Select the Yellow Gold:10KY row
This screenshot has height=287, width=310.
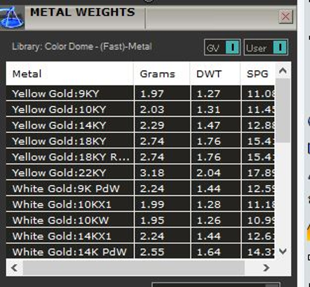click(140, 109)
